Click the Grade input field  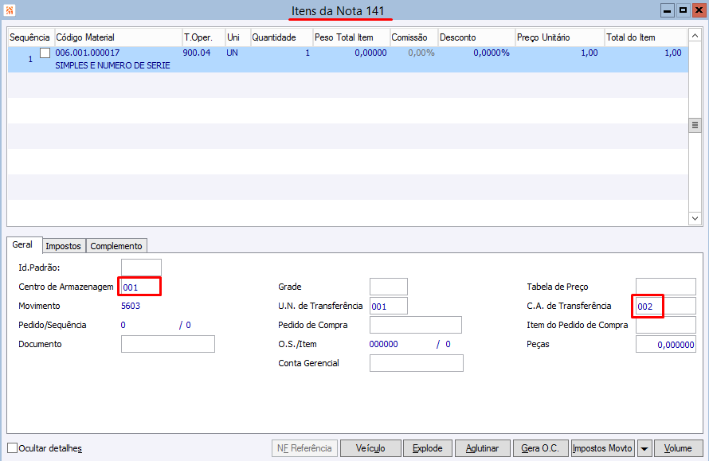(389, 287)
